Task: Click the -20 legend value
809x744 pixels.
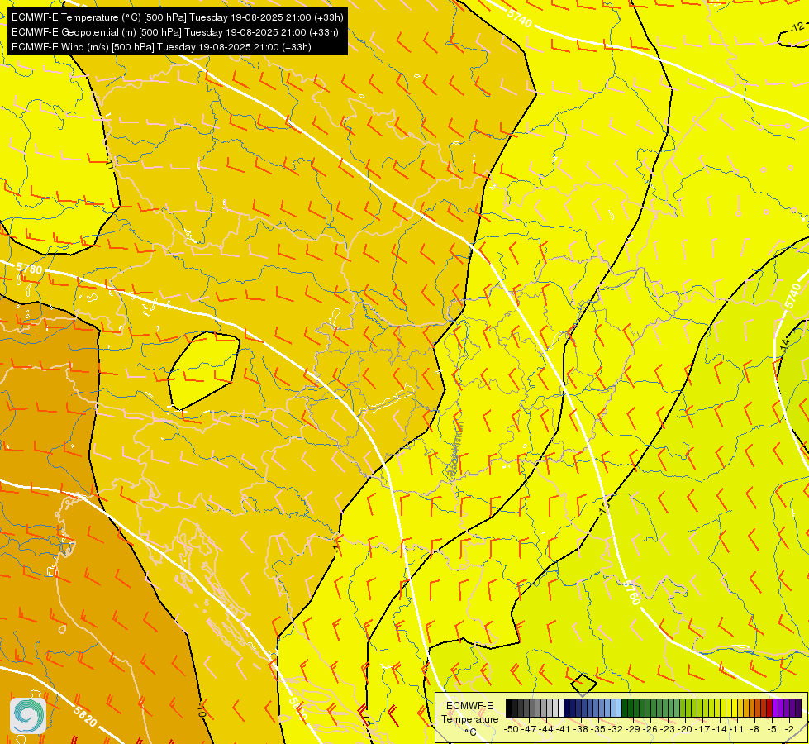Action: click(685, 730)
